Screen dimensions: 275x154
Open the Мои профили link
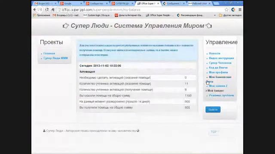coord(218,72)
